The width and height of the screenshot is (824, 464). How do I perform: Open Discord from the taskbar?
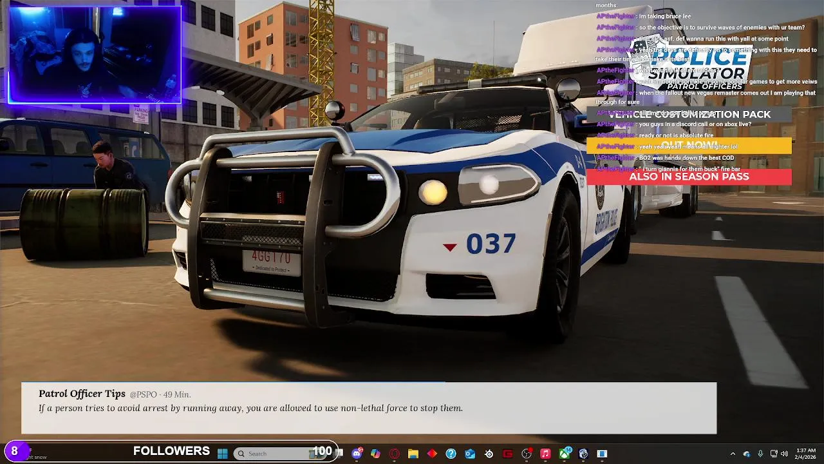click(x=357, y=454)
